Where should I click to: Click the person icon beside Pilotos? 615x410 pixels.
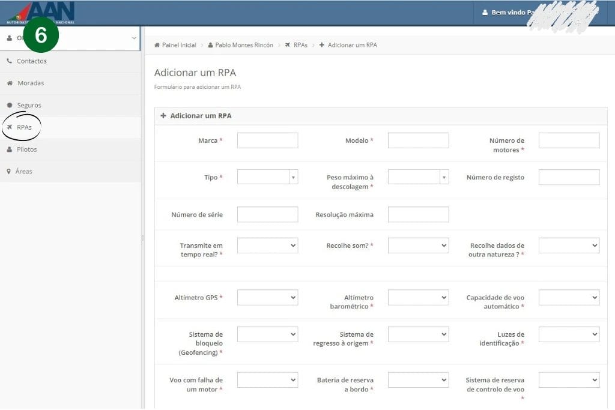tap(9, 149)
